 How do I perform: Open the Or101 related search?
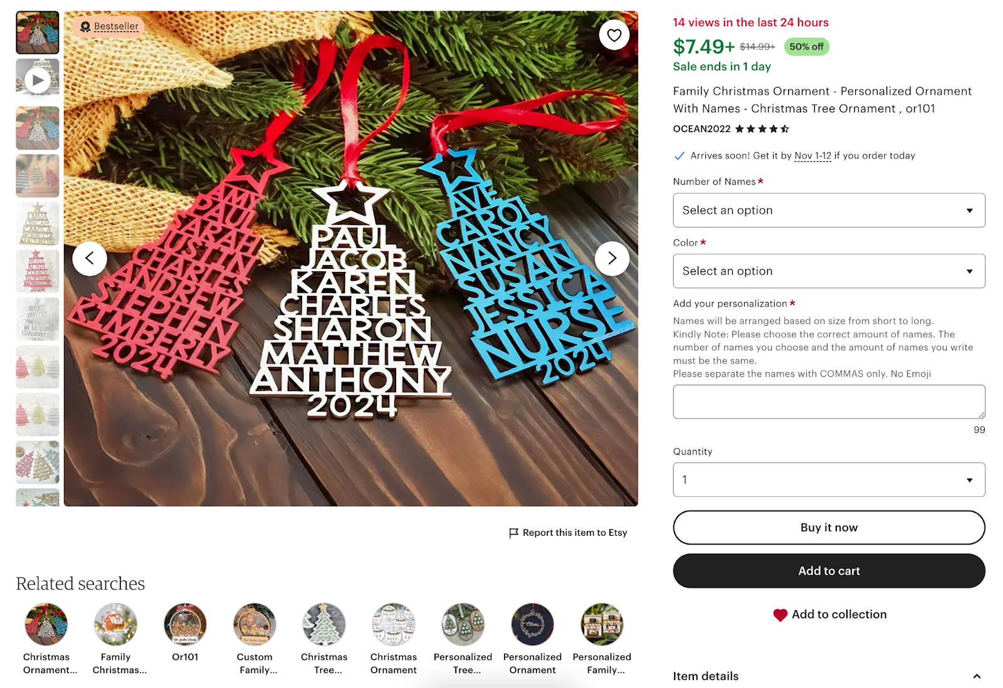point(185,623)
